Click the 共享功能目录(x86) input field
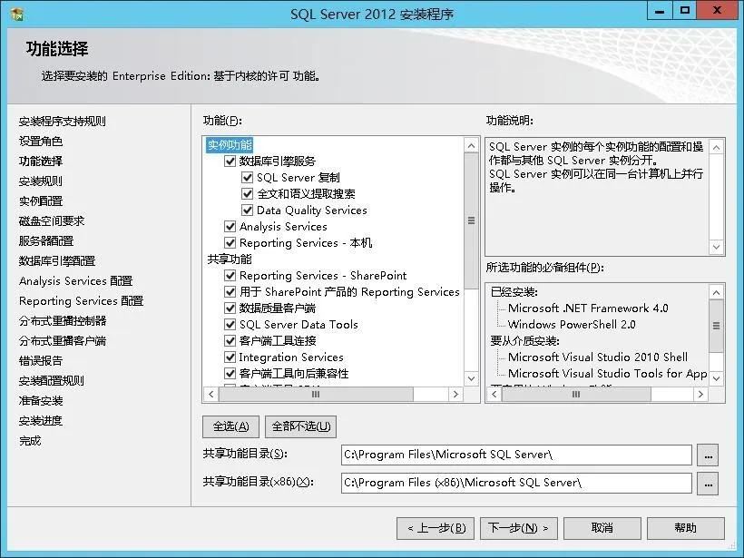 tap(517, 483)
